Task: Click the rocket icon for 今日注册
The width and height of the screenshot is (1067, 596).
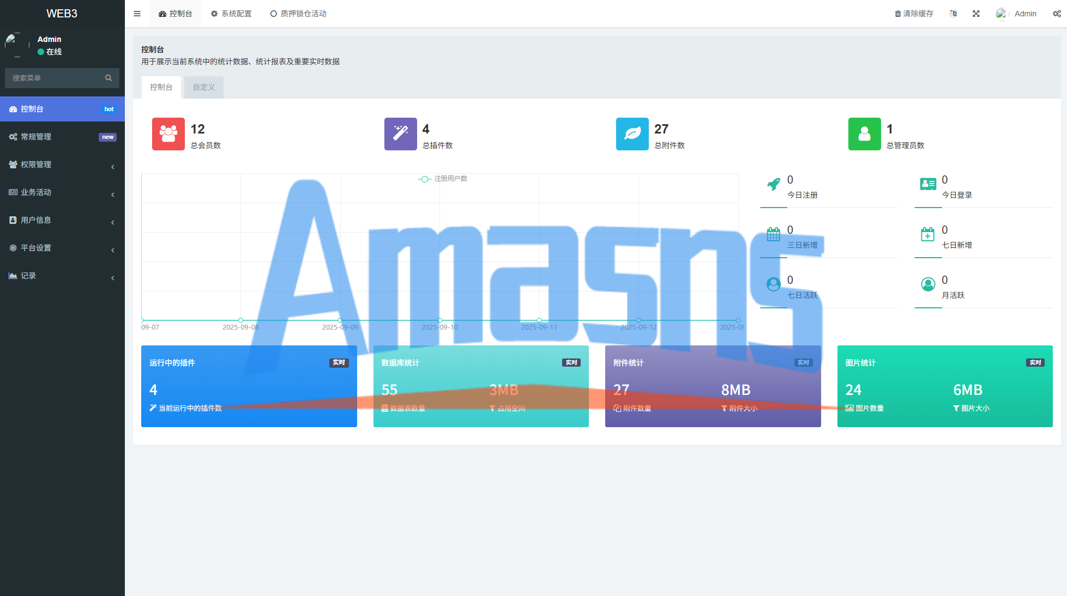Action: pos(773,184)
